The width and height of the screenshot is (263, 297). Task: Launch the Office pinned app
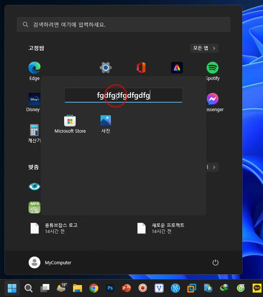point(141,68)
